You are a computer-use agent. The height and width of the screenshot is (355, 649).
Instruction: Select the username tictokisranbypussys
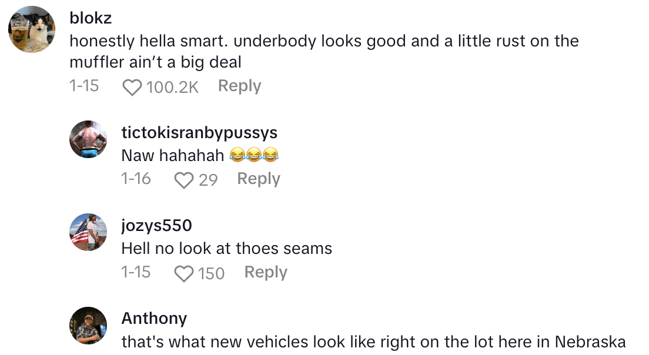point(199,133)
